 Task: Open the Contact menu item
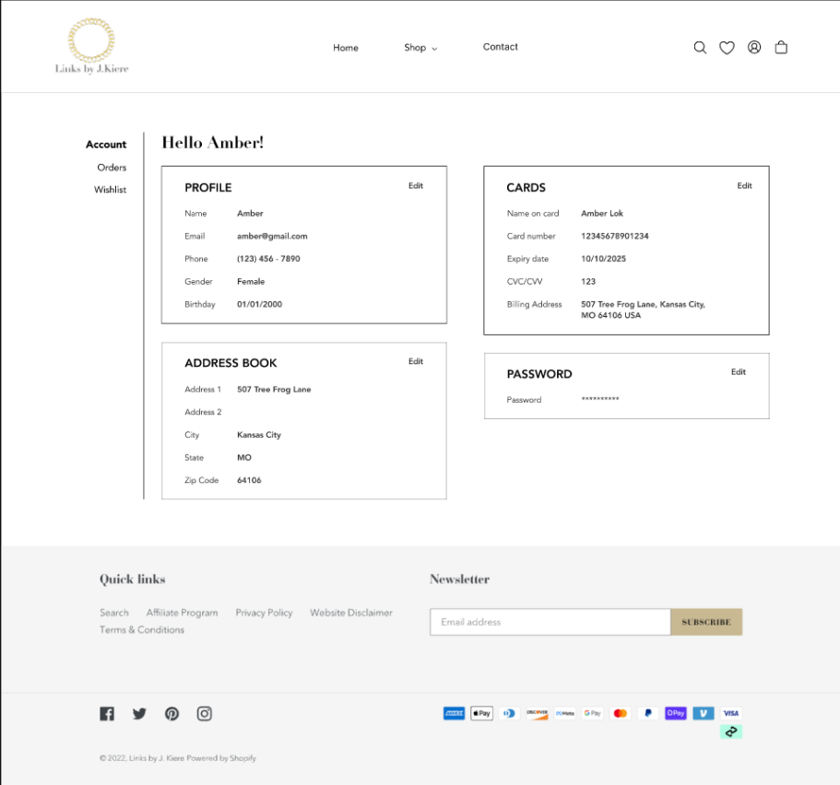coord(501,47)
